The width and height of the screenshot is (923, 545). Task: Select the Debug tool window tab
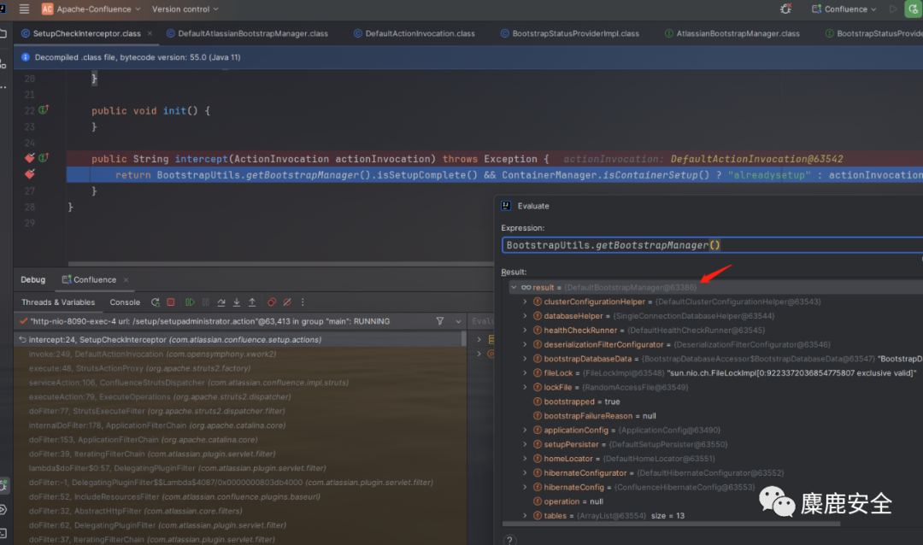pyautogui.click(x=33, y=279)
